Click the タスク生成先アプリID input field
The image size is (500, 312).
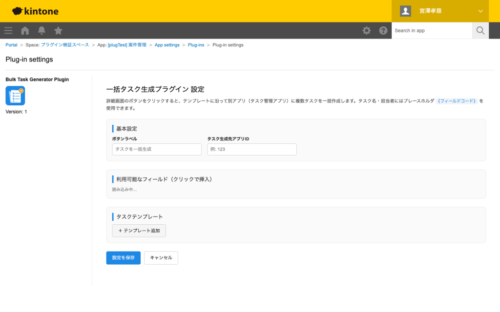click(x=251, y=149)
